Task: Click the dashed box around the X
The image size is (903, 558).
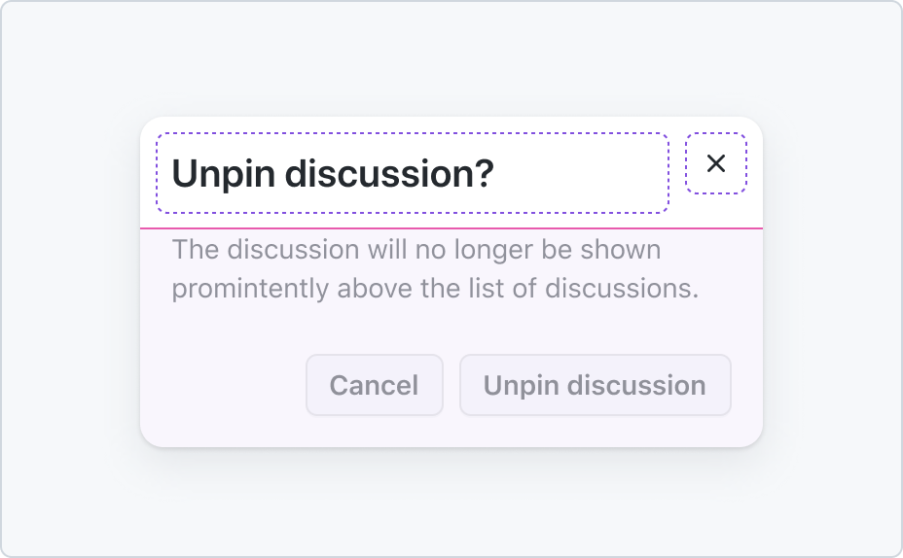Action: point(716,163)
